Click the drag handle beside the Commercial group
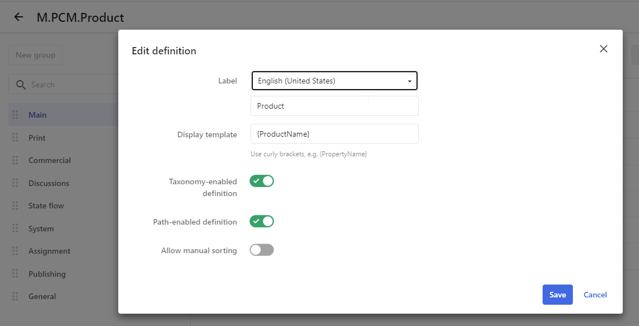Screen dimensions: 639x326 tap(15, 160)
